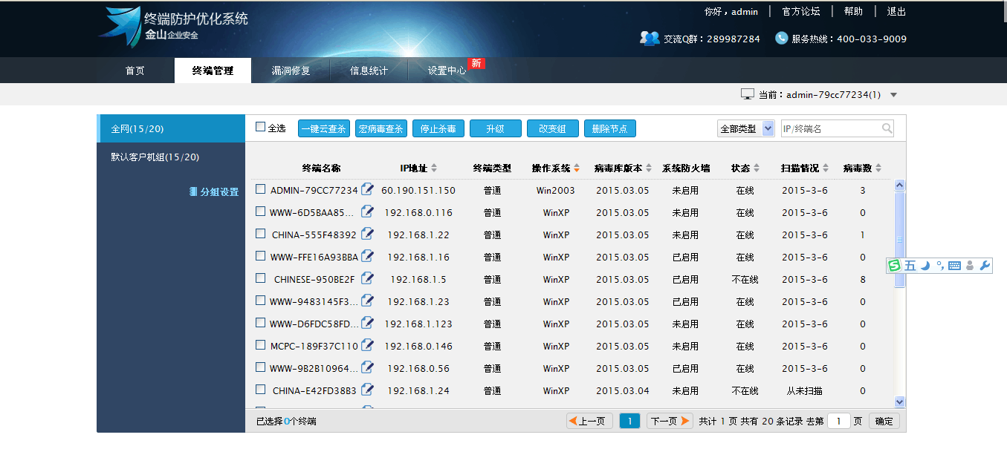Screen dimensions: 1007x449
Task: Click the group settings list icon
Action: (193, 191)
